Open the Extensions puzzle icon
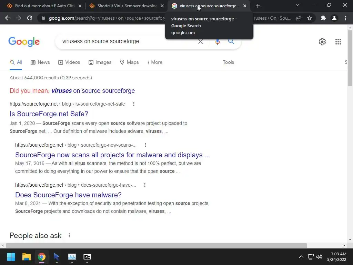 (323, 18)
